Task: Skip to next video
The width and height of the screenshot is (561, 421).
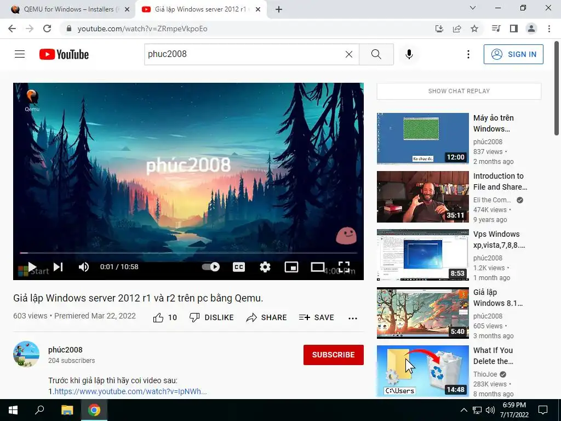Action: 58,267
